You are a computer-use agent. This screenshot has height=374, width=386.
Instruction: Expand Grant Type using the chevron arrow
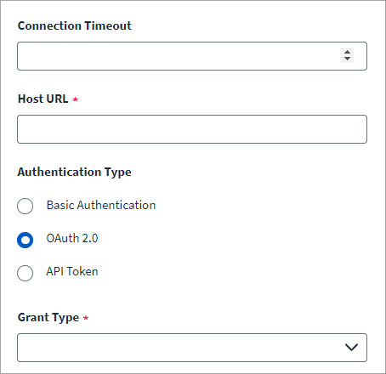point(351,347)
